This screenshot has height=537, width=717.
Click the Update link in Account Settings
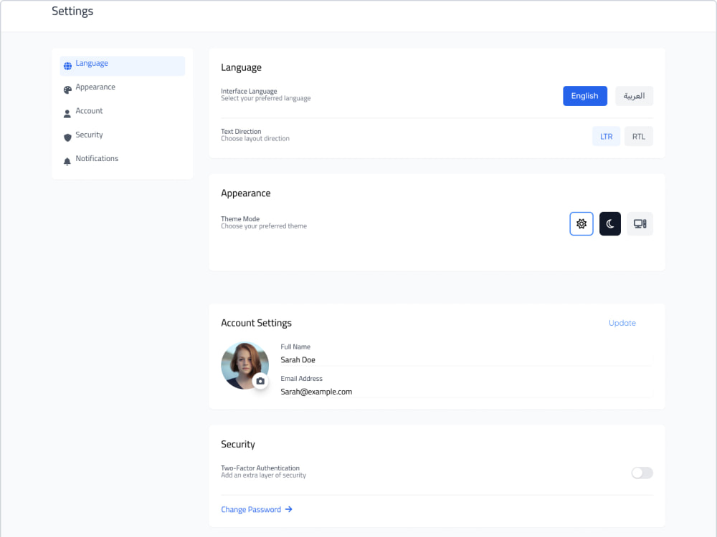[x=622, y=323]
